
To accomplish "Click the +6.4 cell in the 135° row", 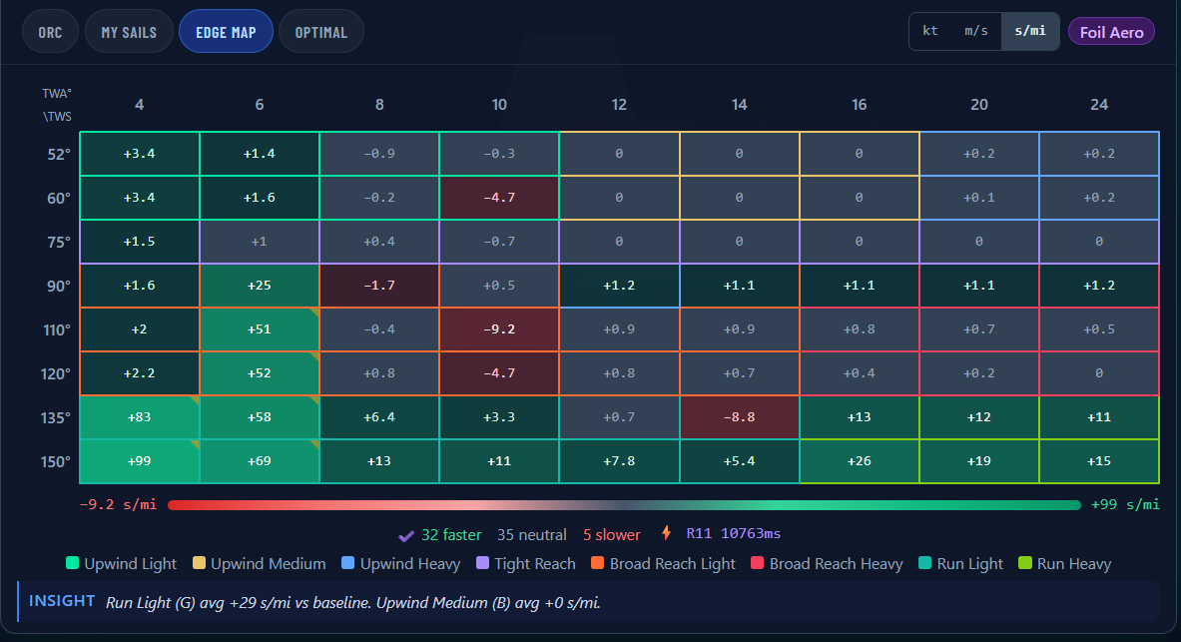I will [x=378, y=417].
